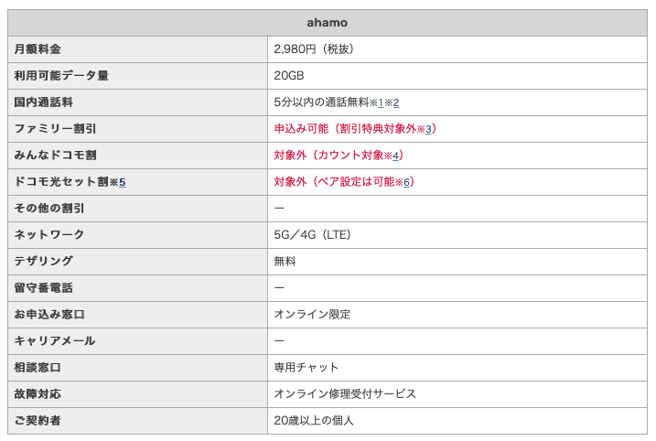The image size is (656, 441).
Task: Click the red 申込み可能 text
Action: coord(301,129)
